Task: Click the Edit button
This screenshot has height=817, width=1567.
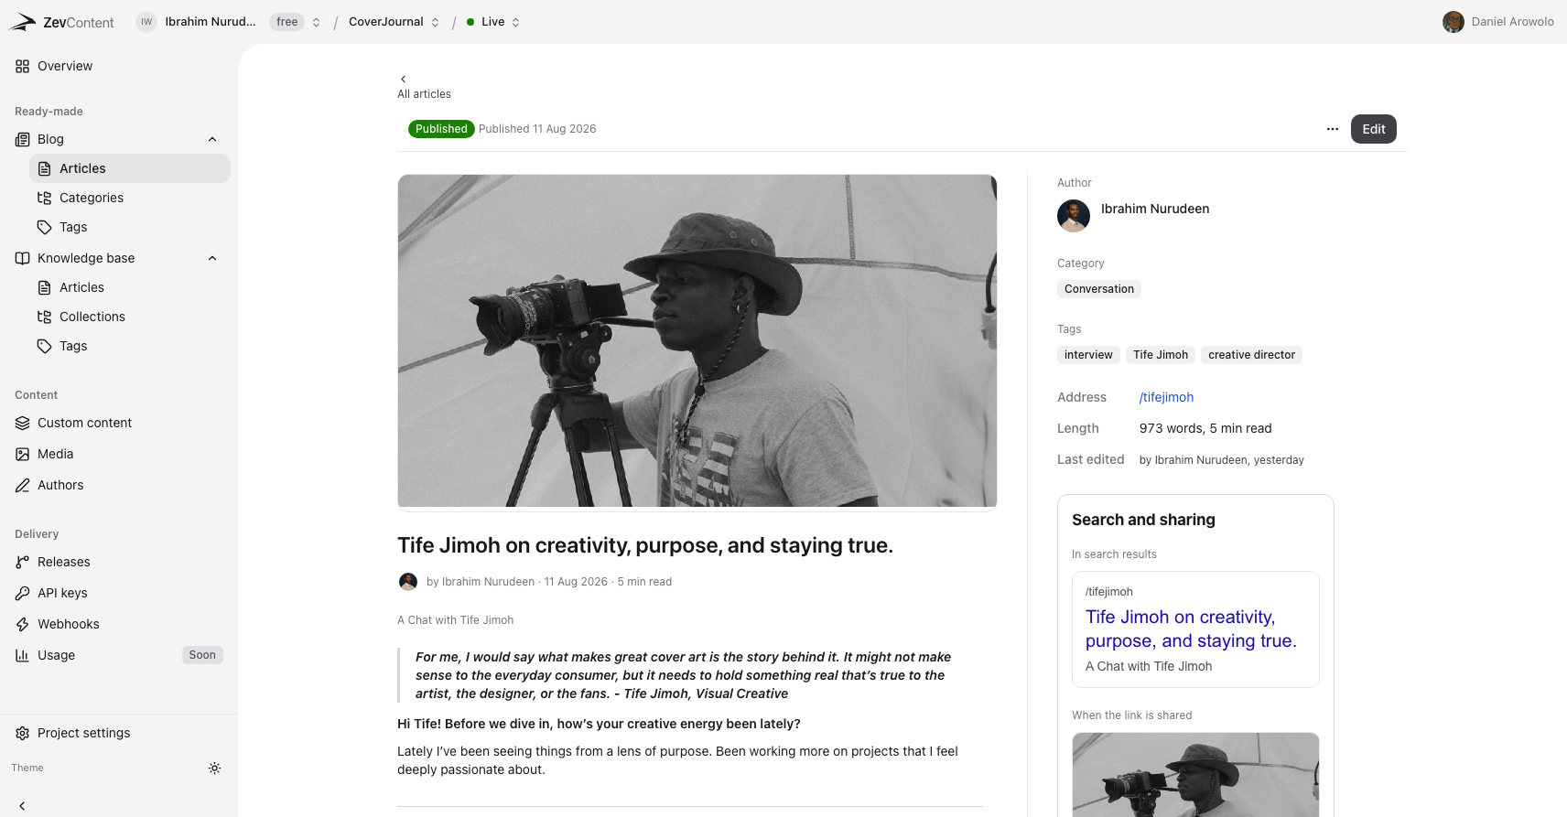Action: (1374, 129)
